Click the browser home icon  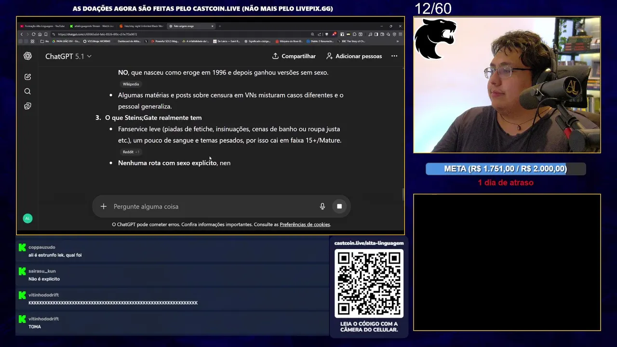click(40, 34)
